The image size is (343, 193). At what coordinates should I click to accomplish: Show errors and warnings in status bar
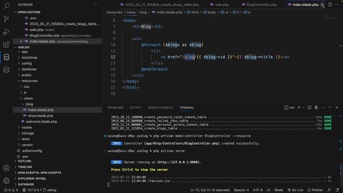click(x=11, y=190)
